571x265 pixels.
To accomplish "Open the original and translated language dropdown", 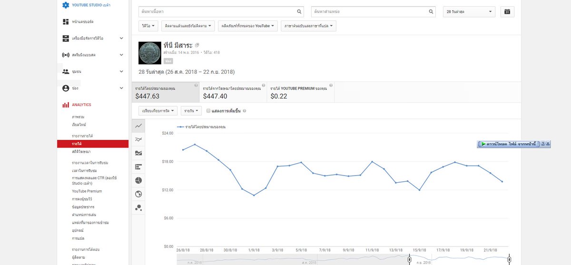I will pyautogui.click(x=308, y=26).
